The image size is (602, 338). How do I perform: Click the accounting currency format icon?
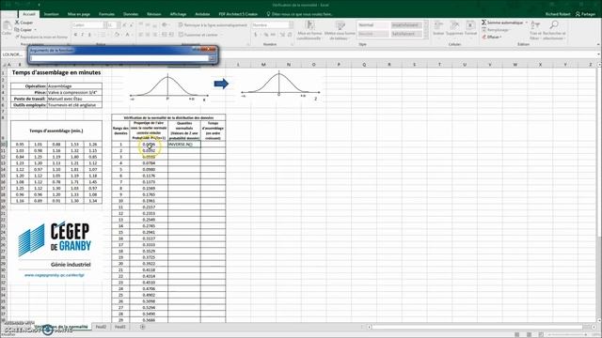pos(256,35)
